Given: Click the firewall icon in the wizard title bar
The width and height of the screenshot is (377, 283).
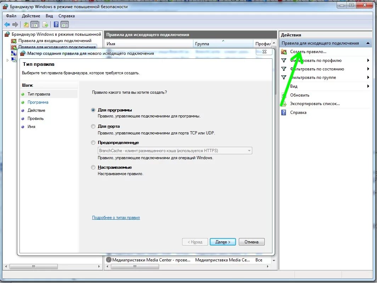Looking at the screenshot, I should pos(23,53).
